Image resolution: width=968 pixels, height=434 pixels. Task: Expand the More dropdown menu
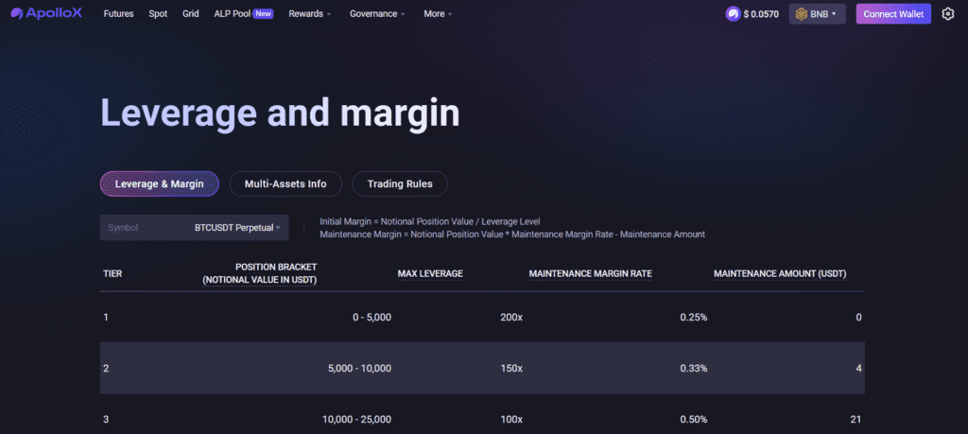[x=438, y=13]
